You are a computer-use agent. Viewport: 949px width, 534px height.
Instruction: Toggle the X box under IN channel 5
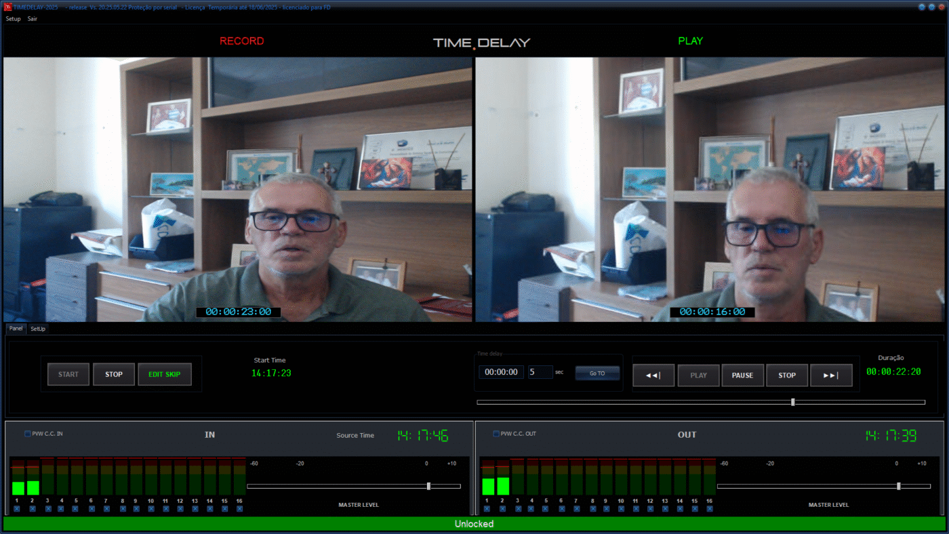(x=76, y=509)
